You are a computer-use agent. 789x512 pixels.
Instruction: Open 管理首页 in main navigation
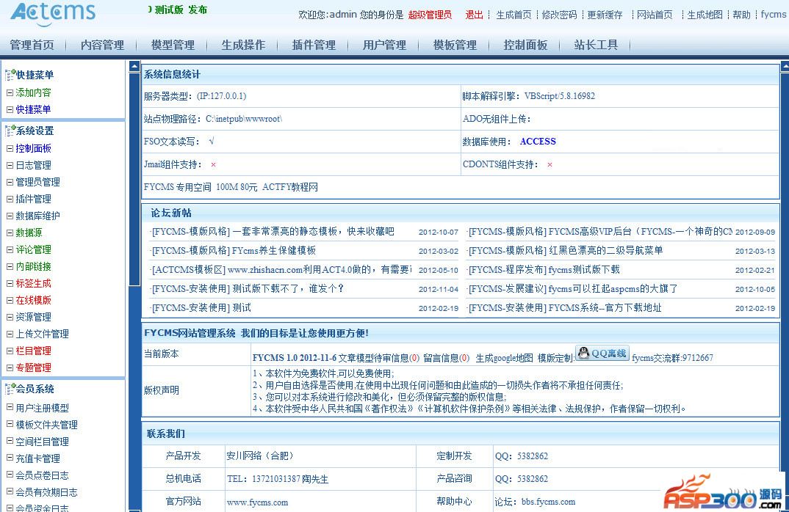point(32,45)
